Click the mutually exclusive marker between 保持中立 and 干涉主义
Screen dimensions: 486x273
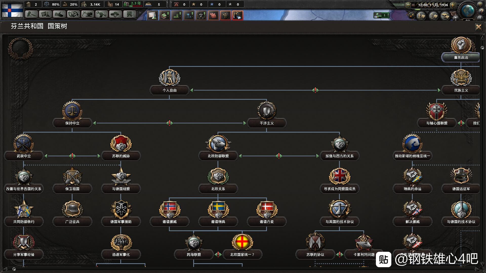[169, 123]
